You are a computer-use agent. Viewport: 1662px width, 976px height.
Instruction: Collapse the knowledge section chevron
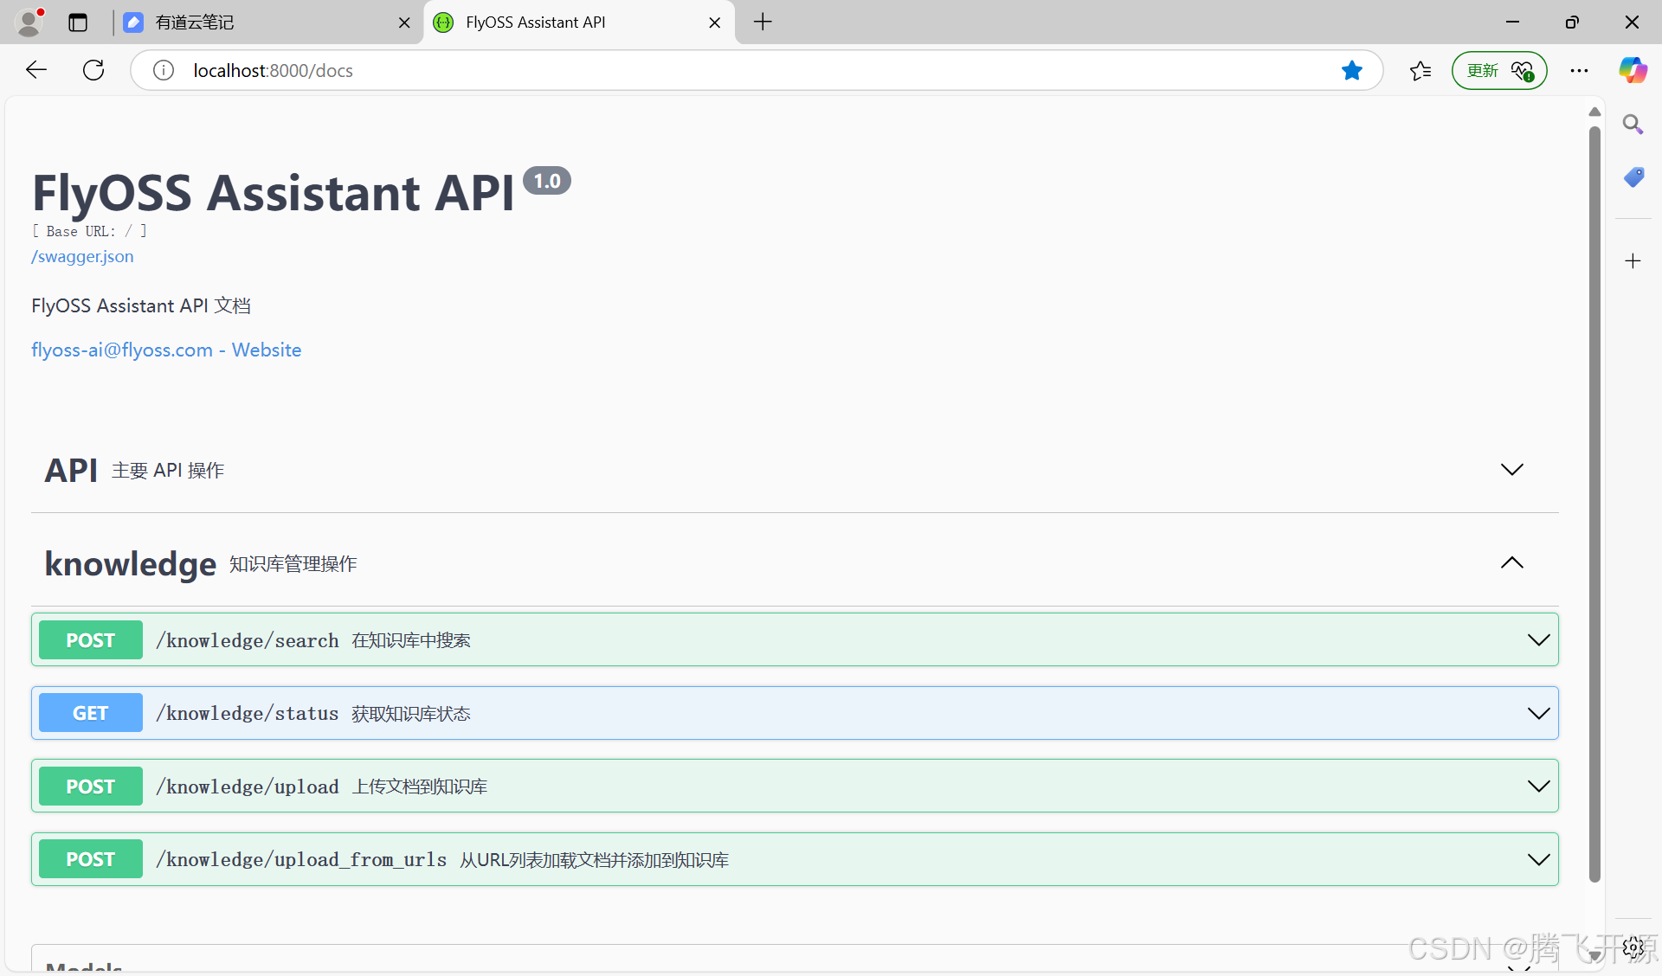tap(1511, 563)
